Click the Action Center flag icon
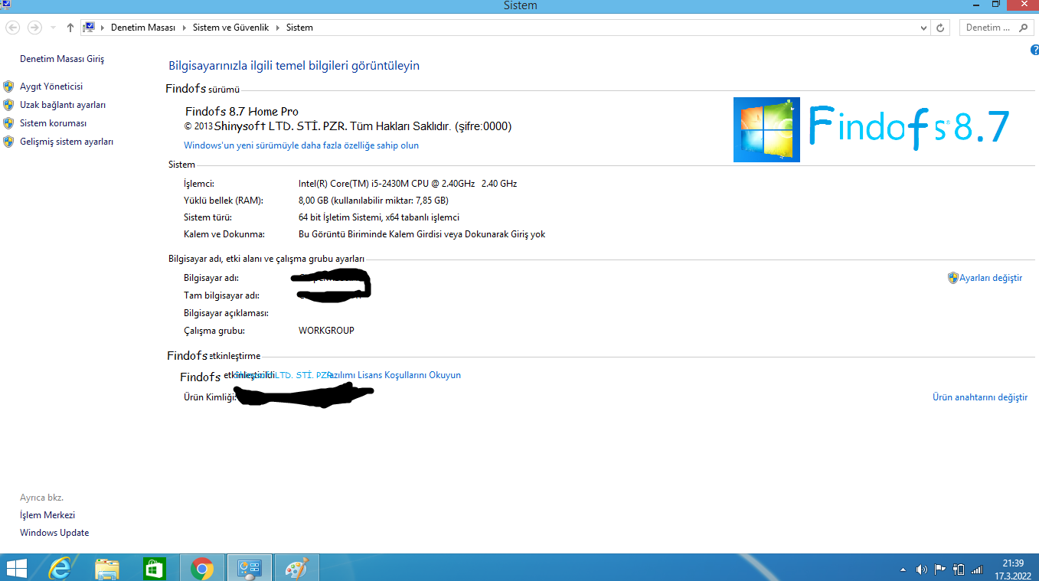This screenshot has width=1039, height=581. (940, 570)
